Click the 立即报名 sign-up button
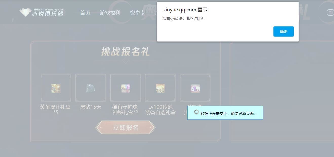This screenshot has width=334, height=157. point(125,127)
